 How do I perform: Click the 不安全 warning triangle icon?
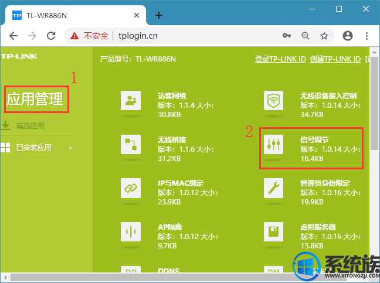(74, 36)
